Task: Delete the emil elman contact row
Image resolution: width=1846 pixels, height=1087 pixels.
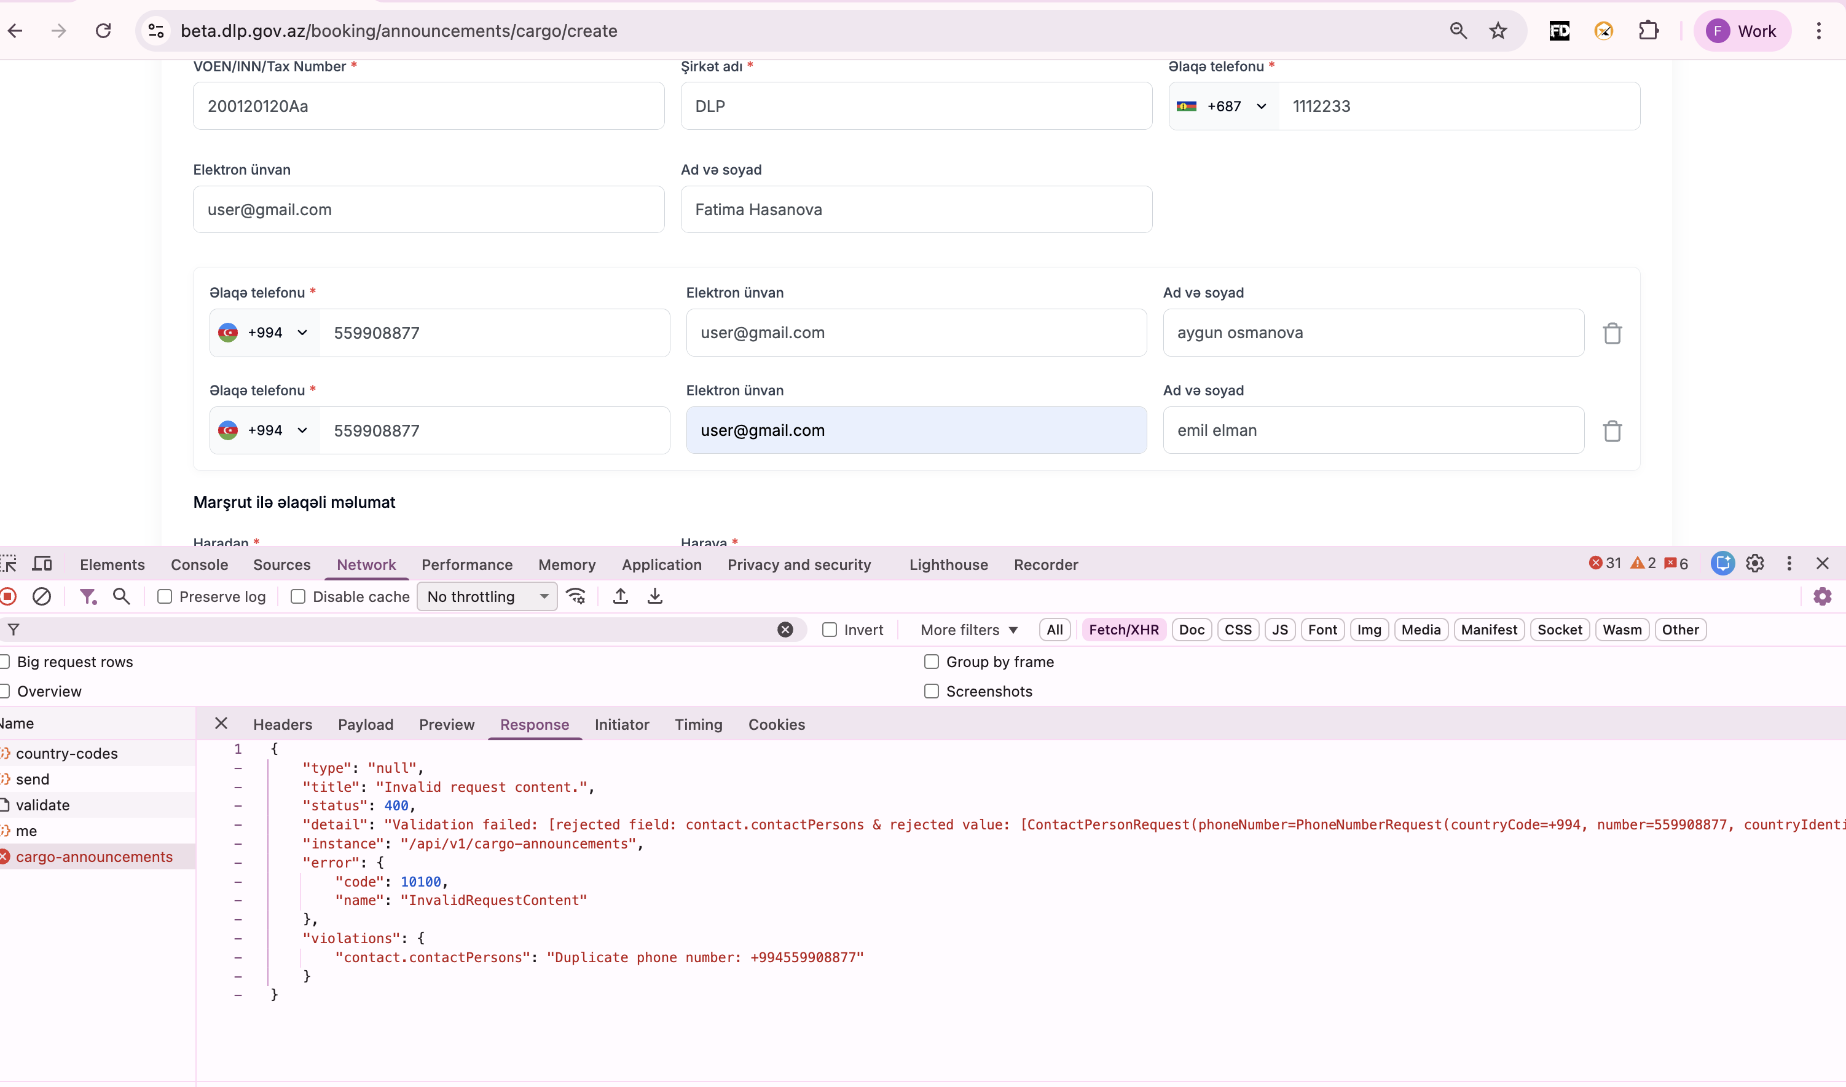Action: pyautogui.click(x=1612, y=430)
